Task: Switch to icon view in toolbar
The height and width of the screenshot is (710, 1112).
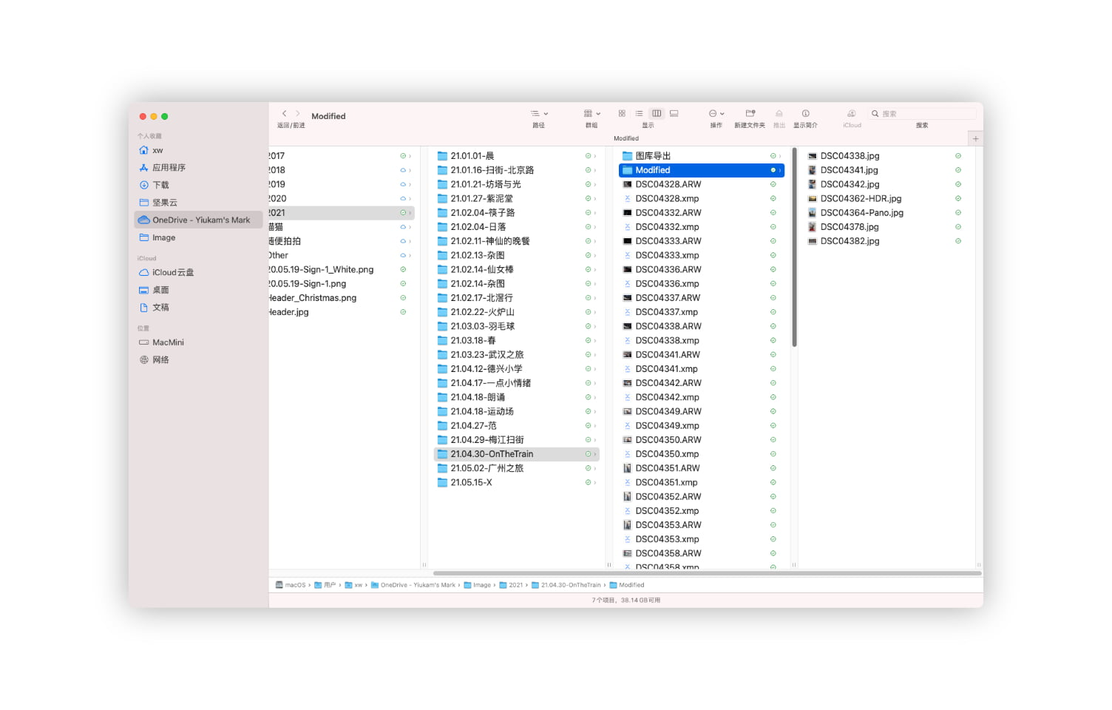Action: (622, 113)
